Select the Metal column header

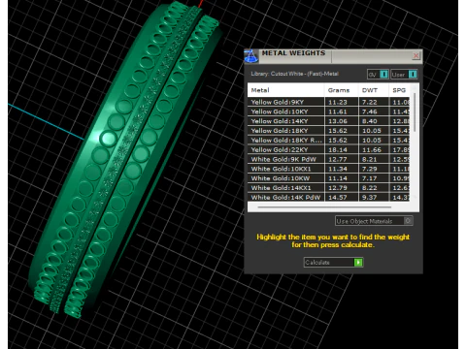[285, 90]
